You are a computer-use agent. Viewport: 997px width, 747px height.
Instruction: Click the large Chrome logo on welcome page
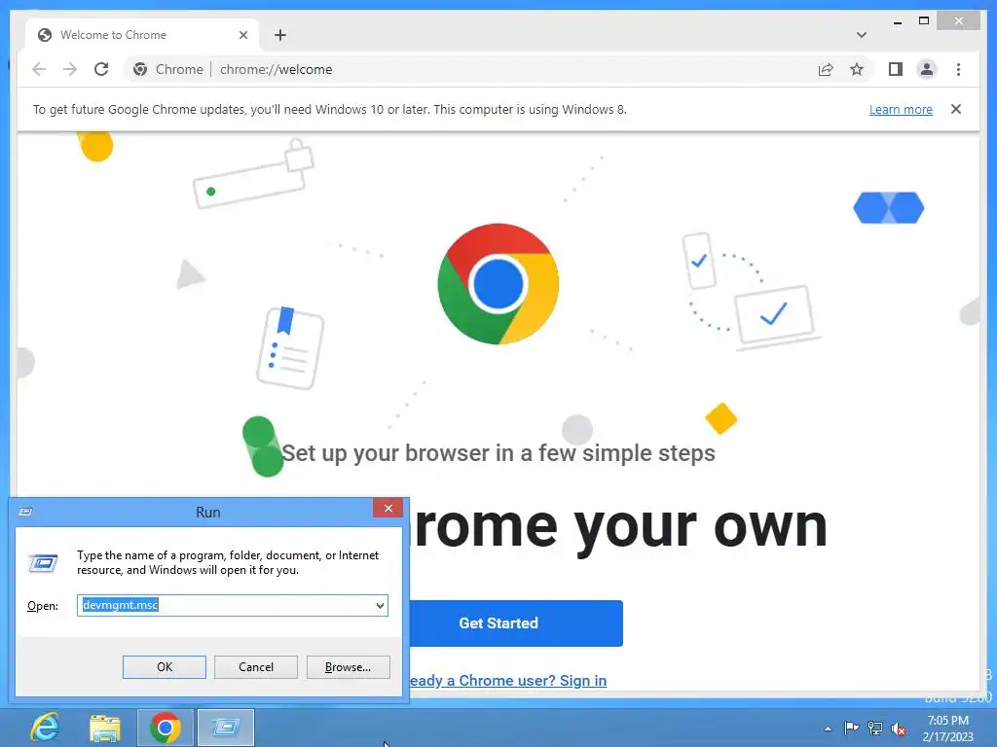(498, 284)
